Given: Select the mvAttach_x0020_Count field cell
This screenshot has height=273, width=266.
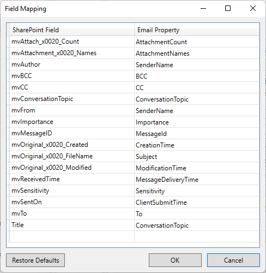Looking at the screenshot, I should click(x=72, y=41).
